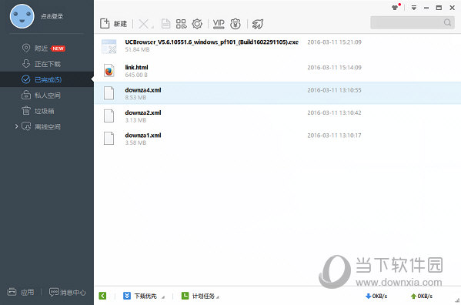Click the downza2.xml file icon
Screen dimensions: 461x305
109,116
